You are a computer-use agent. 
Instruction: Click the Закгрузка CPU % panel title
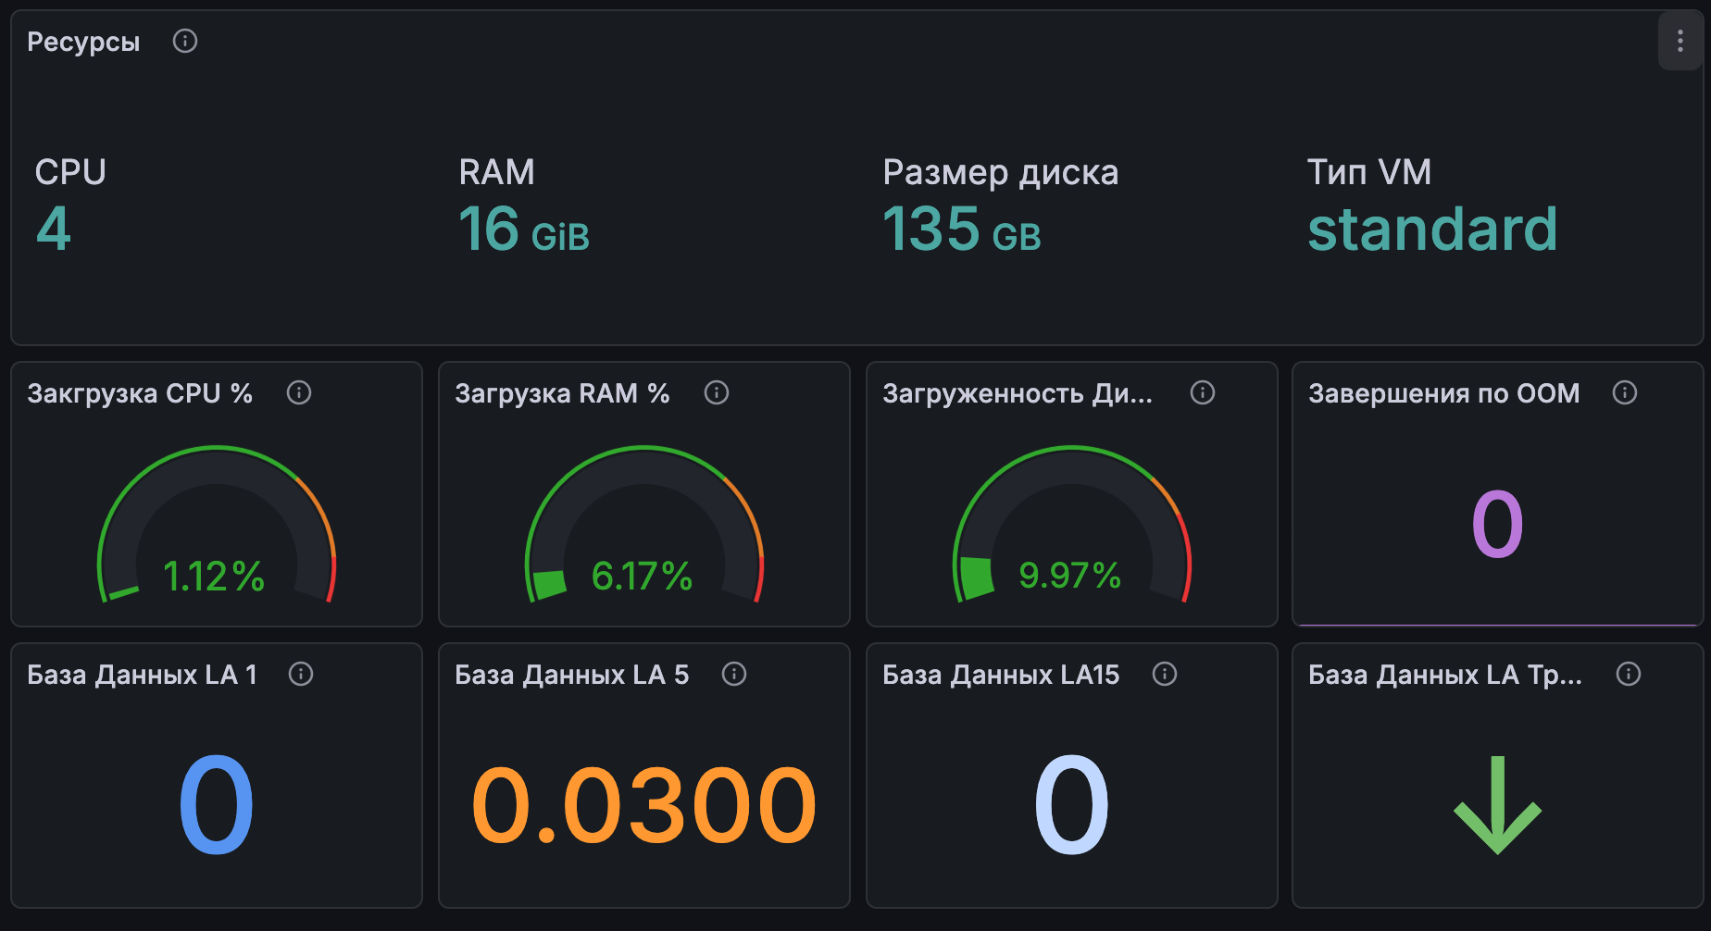140,393
